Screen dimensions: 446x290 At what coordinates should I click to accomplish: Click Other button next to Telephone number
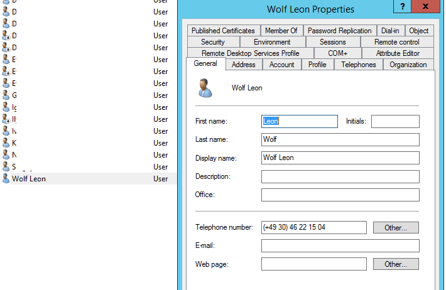pyautogui.click(x=396, y=228)
